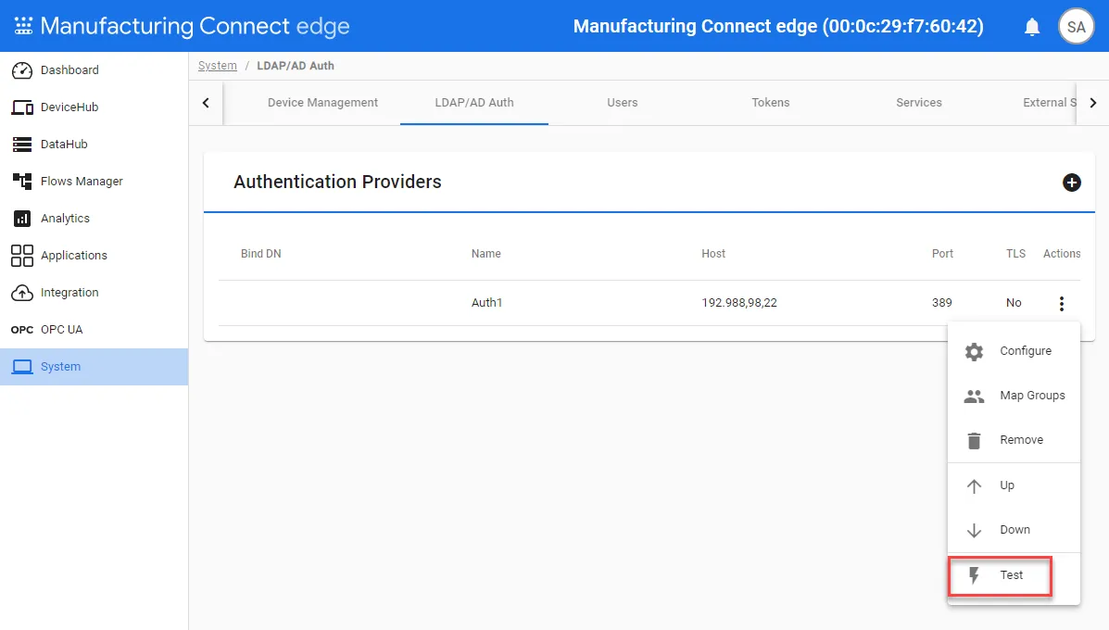Click the DataHub storage icon
The width and height of the screenshot is (1109, 630).
point(22,145)
